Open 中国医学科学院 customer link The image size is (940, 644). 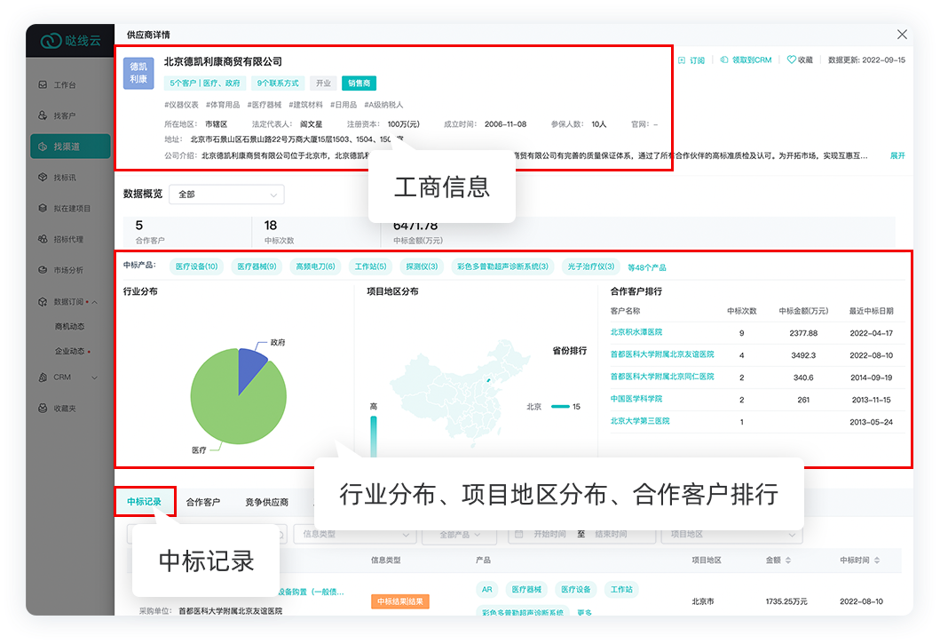[x=636, y=399]
